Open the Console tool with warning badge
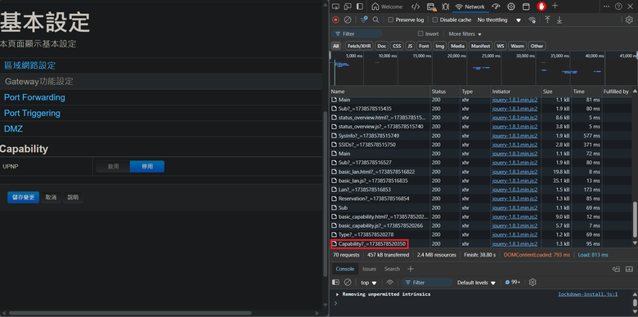638x317 pixels. (x=432, y=7)
